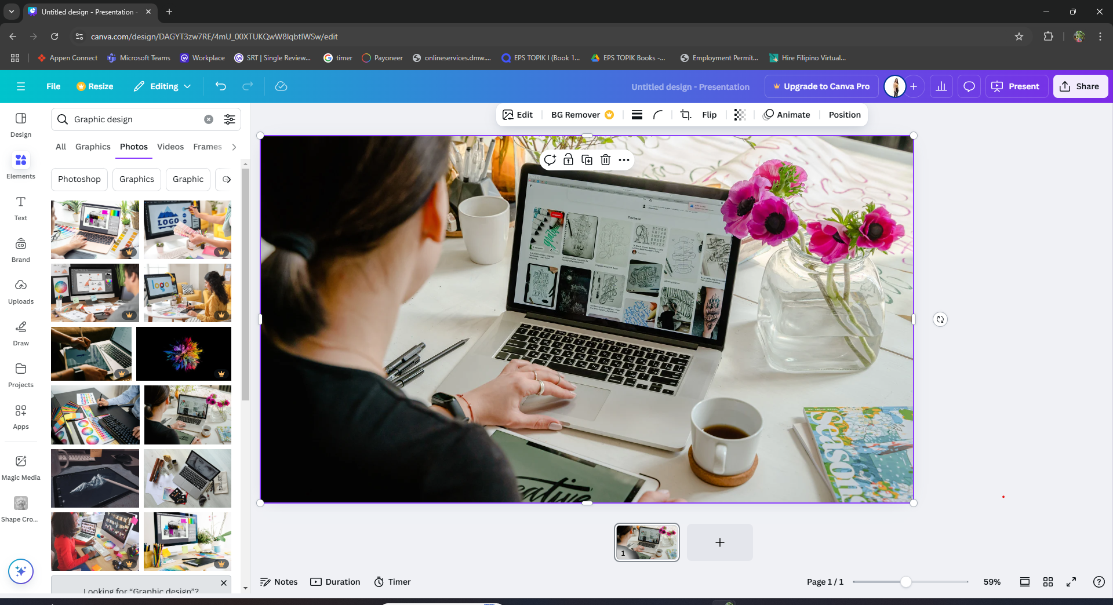Open analytics insights icon

[941, 86]
